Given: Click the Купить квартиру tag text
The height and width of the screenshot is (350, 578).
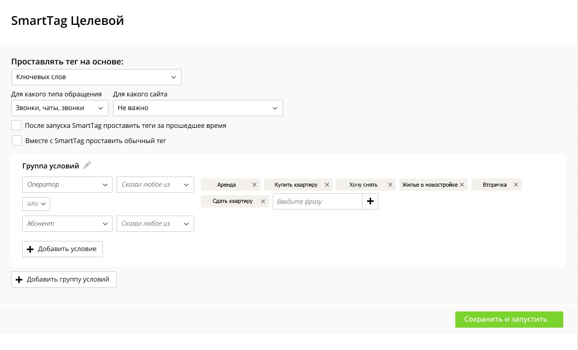Looking at the screenshot, I should pos(296,185).
